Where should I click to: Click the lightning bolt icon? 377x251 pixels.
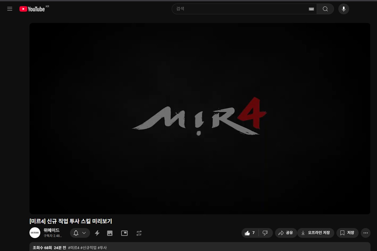click(x=97, y=233)
